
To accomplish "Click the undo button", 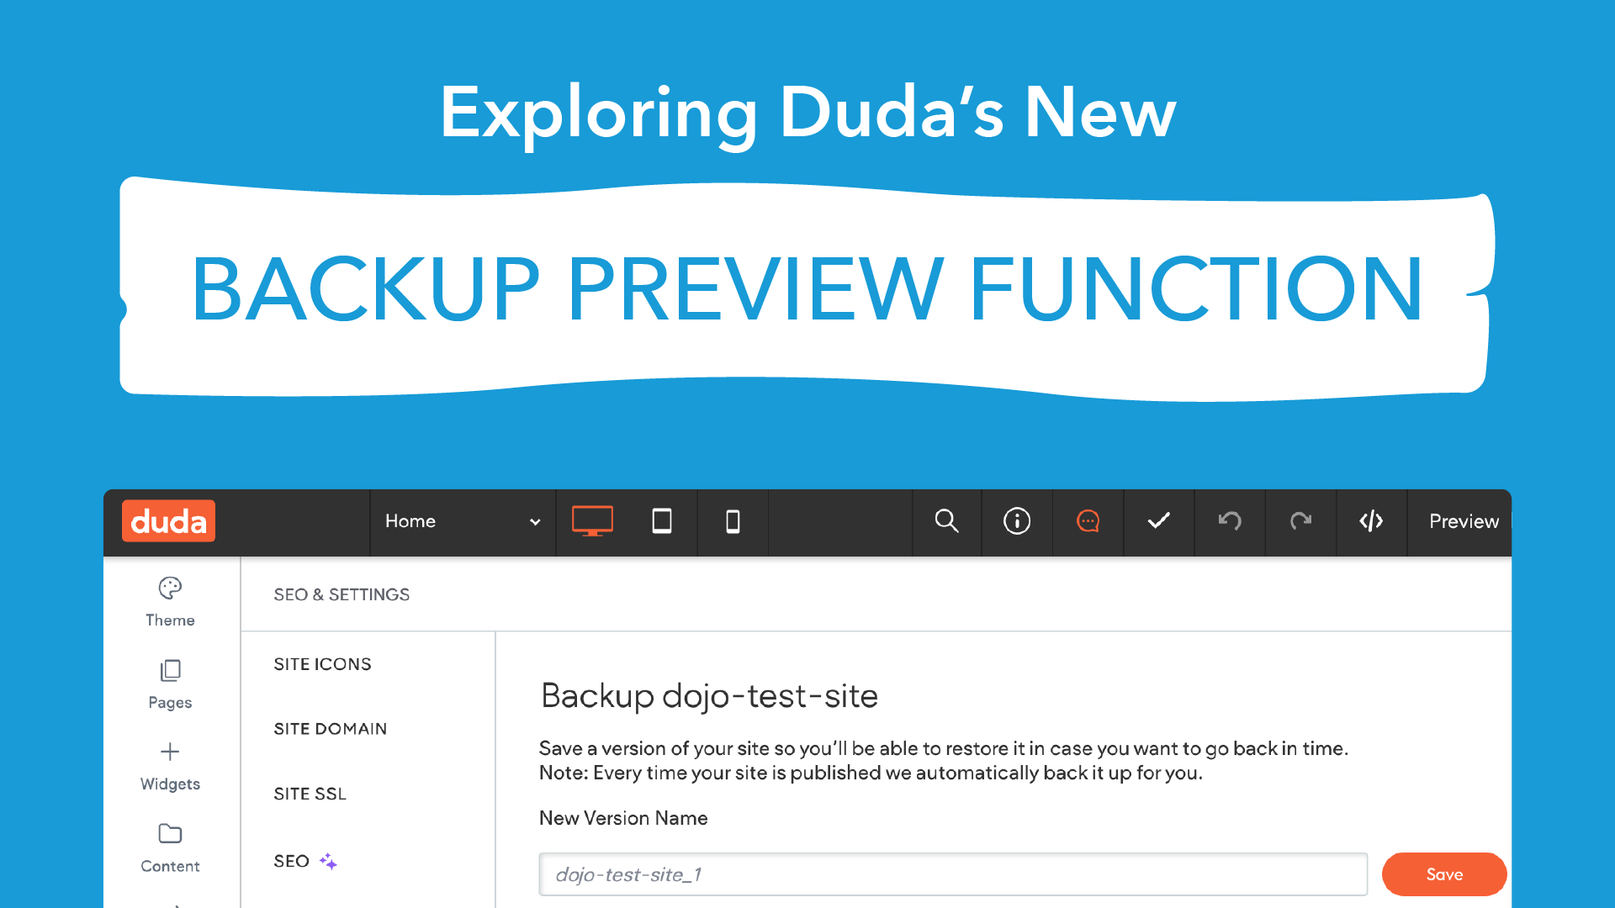I will (x=1230, y=521).
